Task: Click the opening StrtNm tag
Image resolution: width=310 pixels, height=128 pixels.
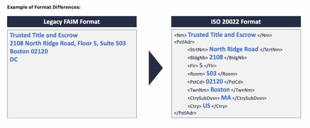Action: tap(198, 50)
